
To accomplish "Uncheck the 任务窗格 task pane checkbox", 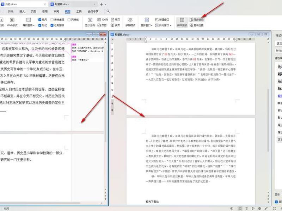I will [x=52, y=25].
